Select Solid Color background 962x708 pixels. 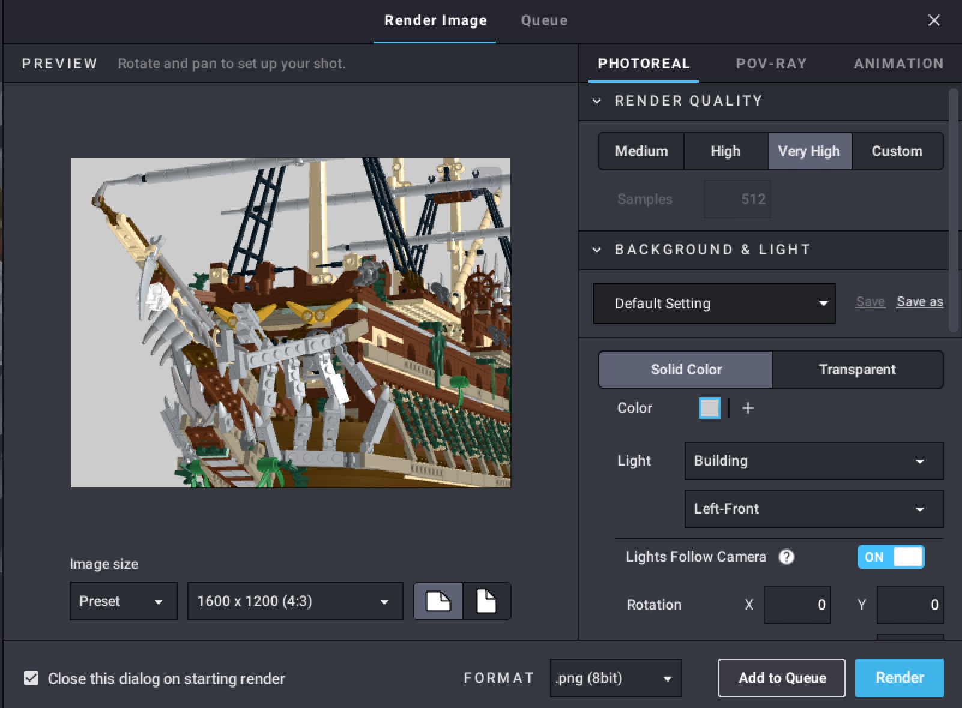click(686, 370)
